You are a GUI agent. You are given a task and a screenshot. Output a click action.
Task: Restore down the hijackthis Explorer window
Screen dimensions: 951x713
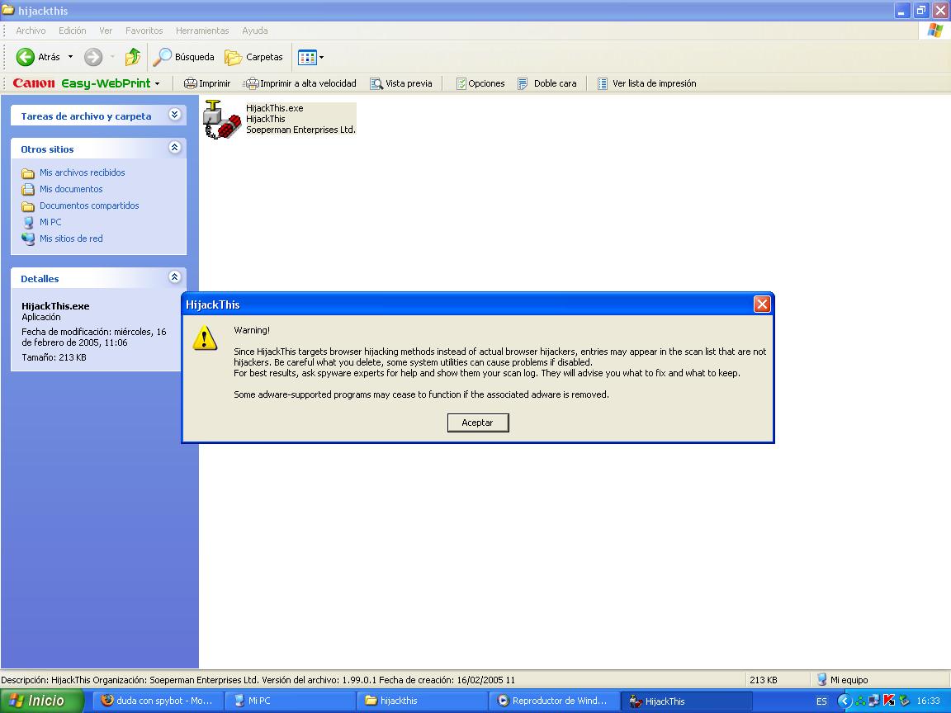pos(920,10)
